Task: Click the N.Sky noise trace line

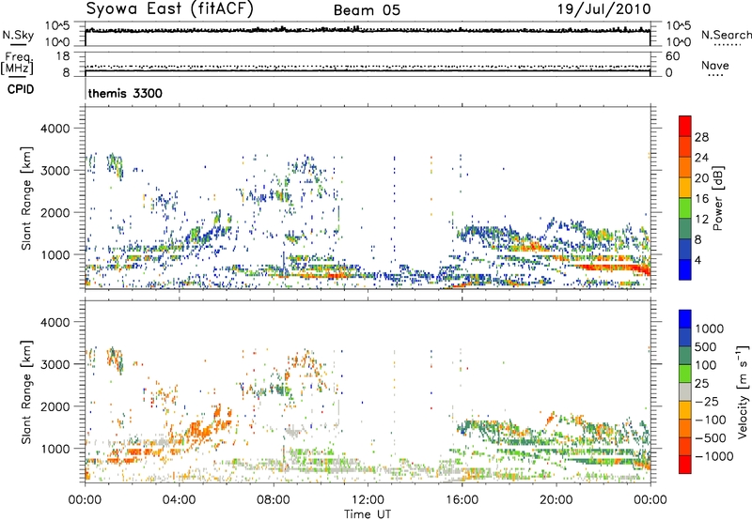Action: tap(368, 30)
